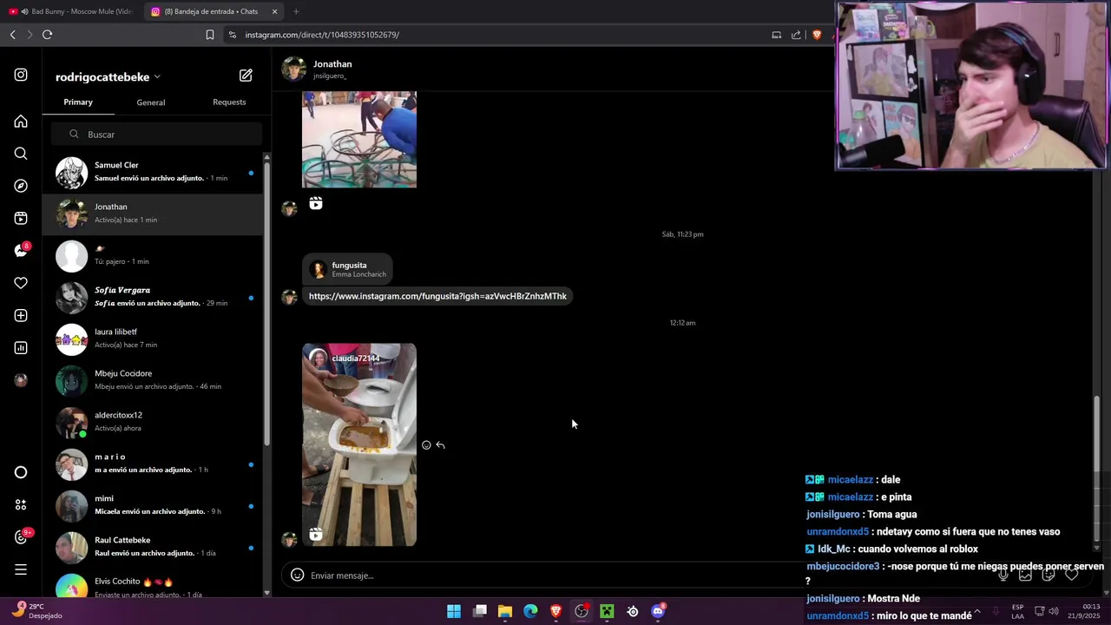Screen dimensions: 1111x625
Task: Click the Brave shields lion icon
Action: point(817,35)
